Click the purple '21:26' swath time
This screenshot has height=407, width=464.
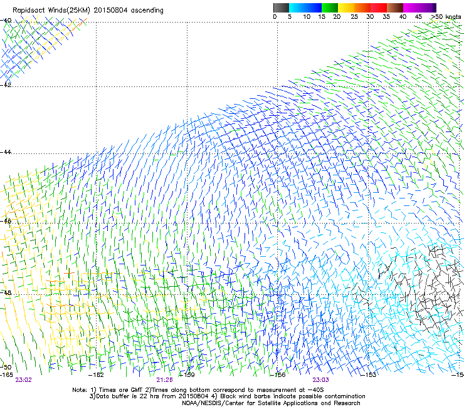click(164, 380)
